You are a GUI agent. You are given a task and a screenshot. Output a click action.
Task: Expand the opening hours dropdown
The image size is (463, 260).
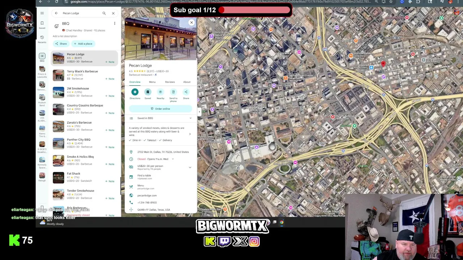[173, 159]
